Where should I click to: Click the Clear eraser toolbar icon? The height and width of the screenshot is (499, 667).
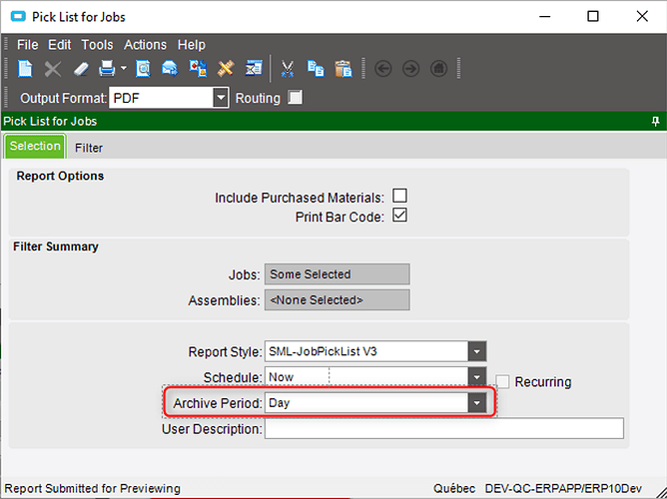click(x=81, y=69)
